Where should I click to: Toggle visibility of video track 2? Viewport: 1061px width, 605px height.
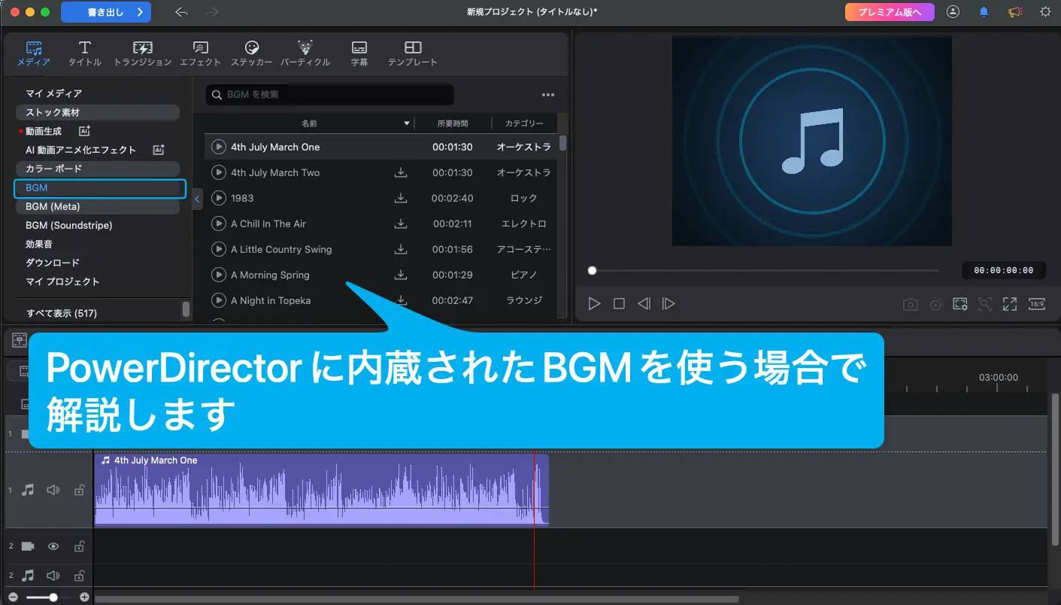[x=53, y=546]
